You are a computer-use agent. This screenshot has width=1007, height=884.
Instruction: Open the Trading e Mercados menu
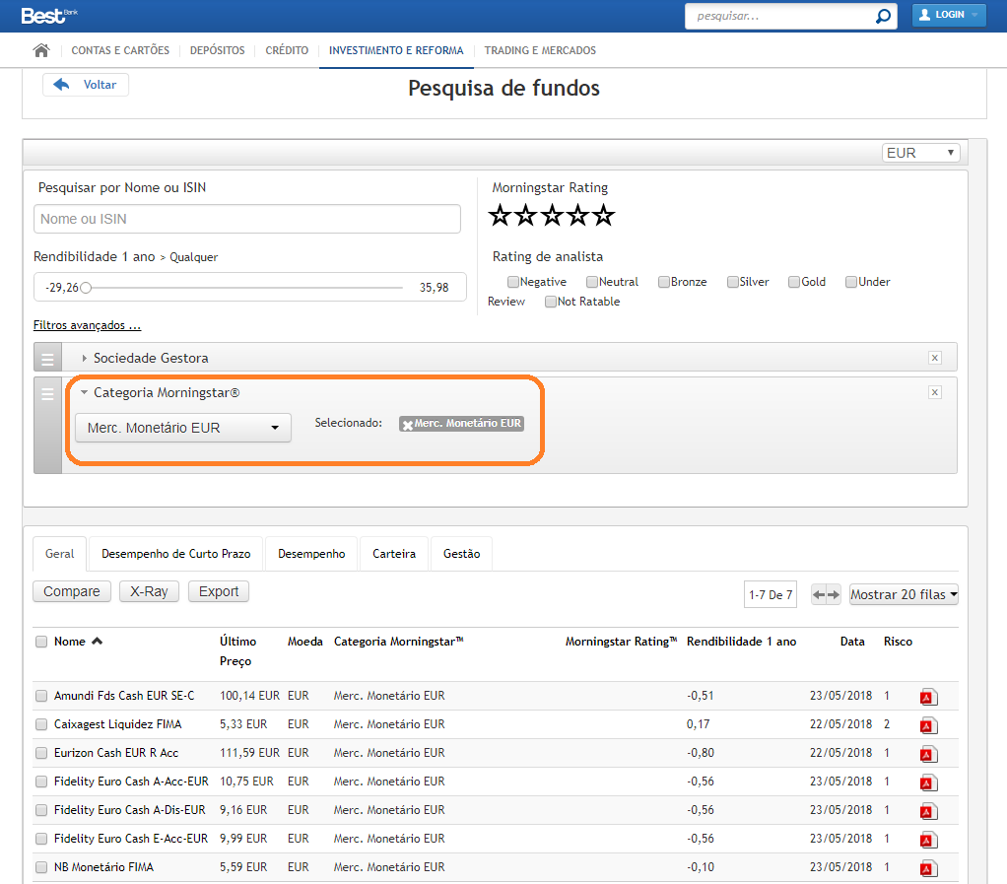[540, 50]
